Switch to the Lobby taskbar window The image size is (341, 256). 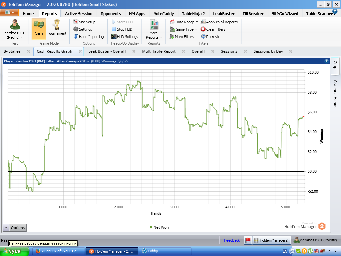pyautogui.click(x=165, y=251)
